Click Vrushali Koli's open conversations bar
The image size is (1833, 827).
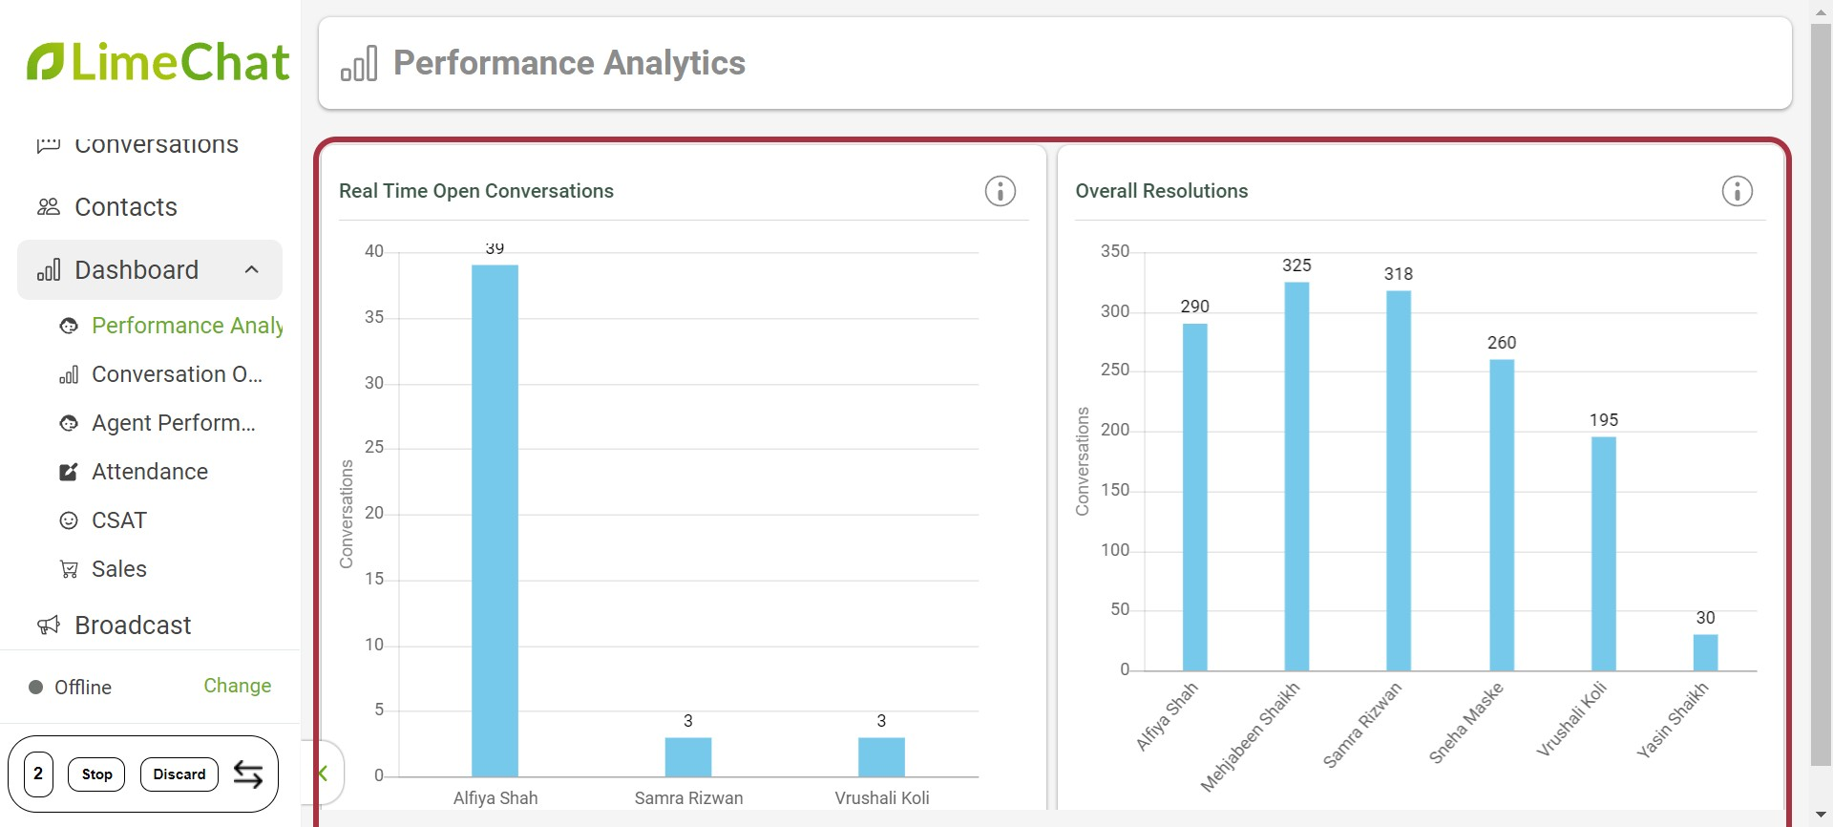click(x=881, y=756)
